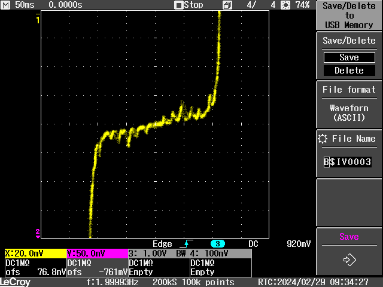Click the DC1MΩ coupling under Y channel
The height and width of the screenshot is (287, 383).
click(x=80, y=263)
